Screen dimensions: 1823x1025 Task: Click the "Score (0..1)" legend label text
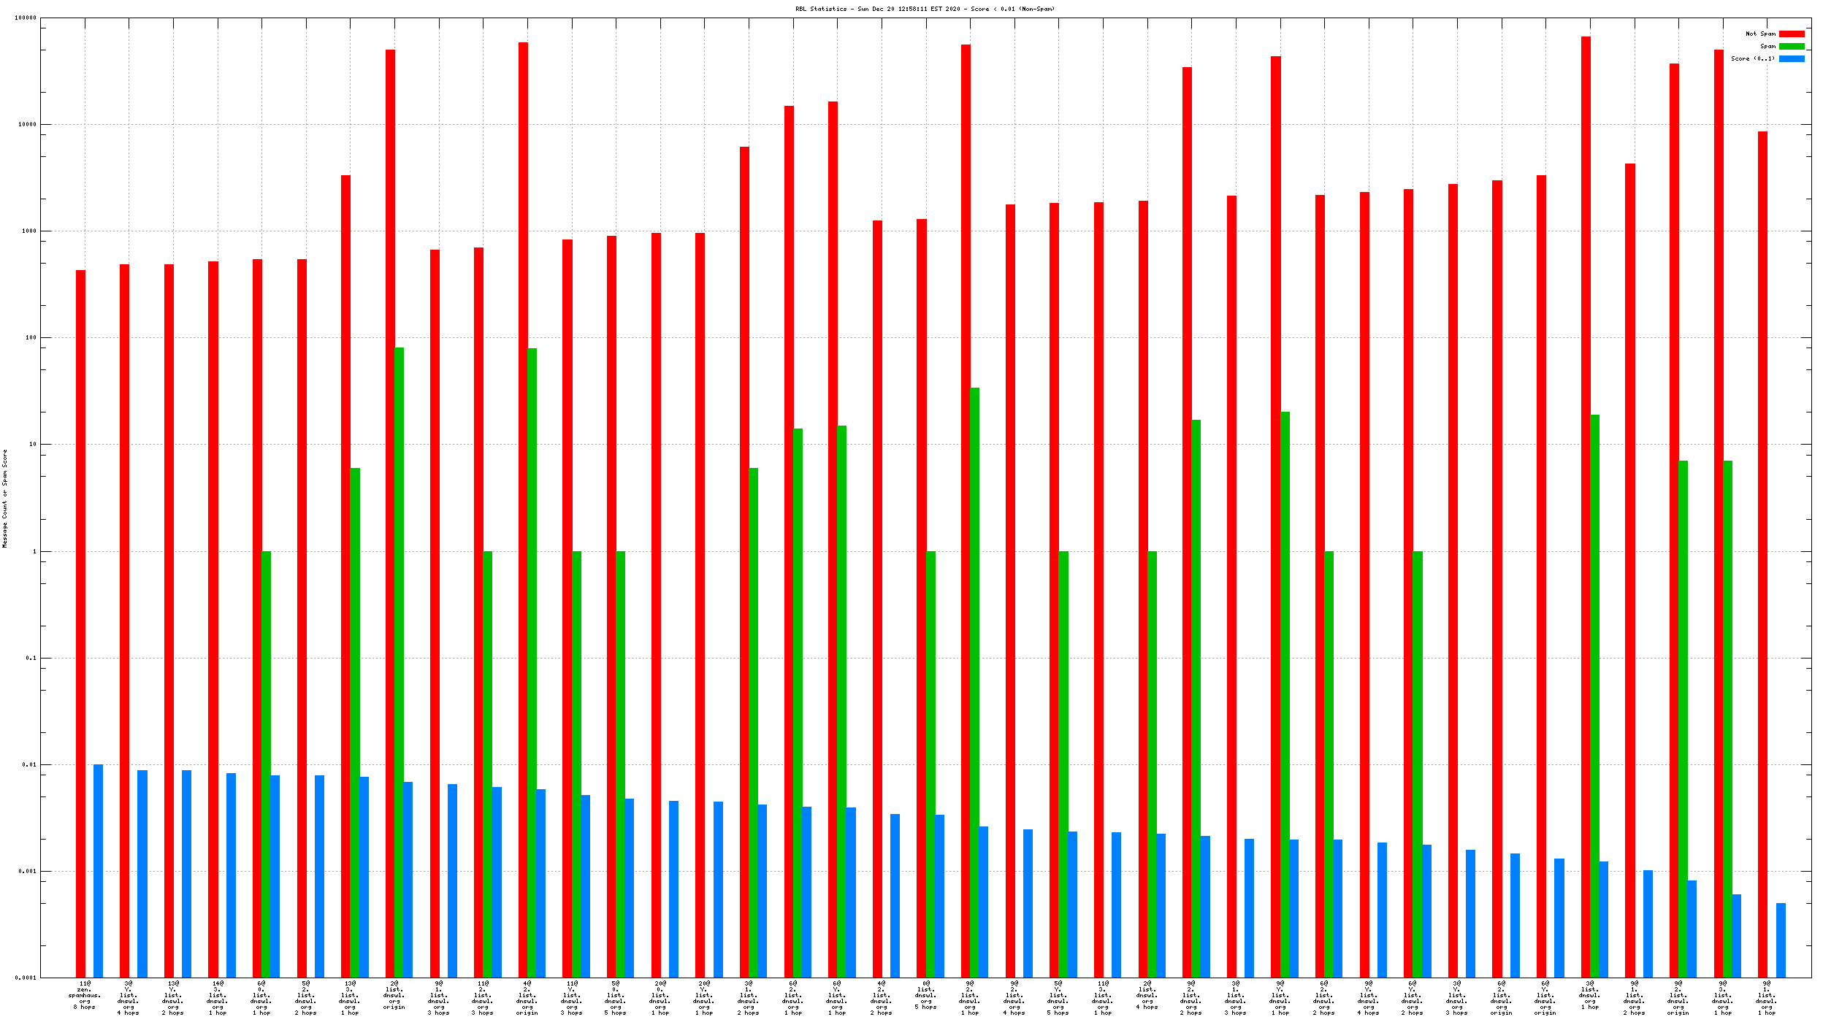point(1752,58)
